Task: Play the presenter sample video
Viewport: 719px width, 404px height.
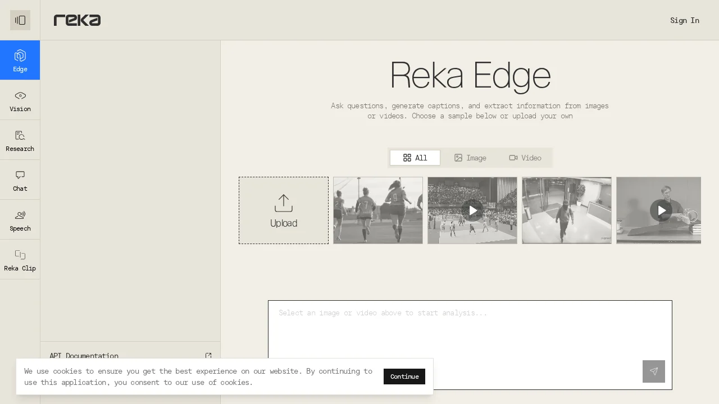Action: 661,210
